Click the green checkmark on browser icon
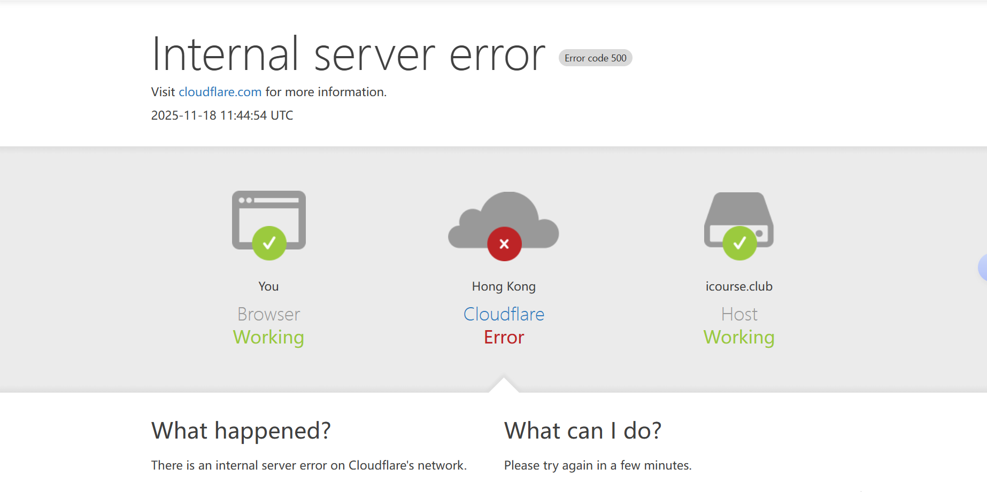The height and width of the screenshot is (492, 987). click(x=269, y=244)
